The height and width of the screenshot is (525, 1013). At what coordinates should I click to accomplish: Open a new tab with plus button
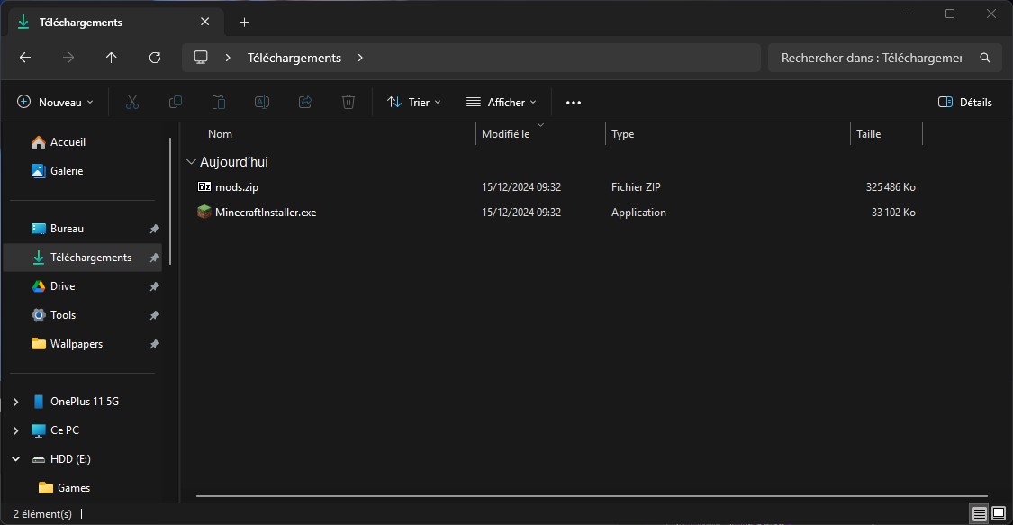(245, 22)
